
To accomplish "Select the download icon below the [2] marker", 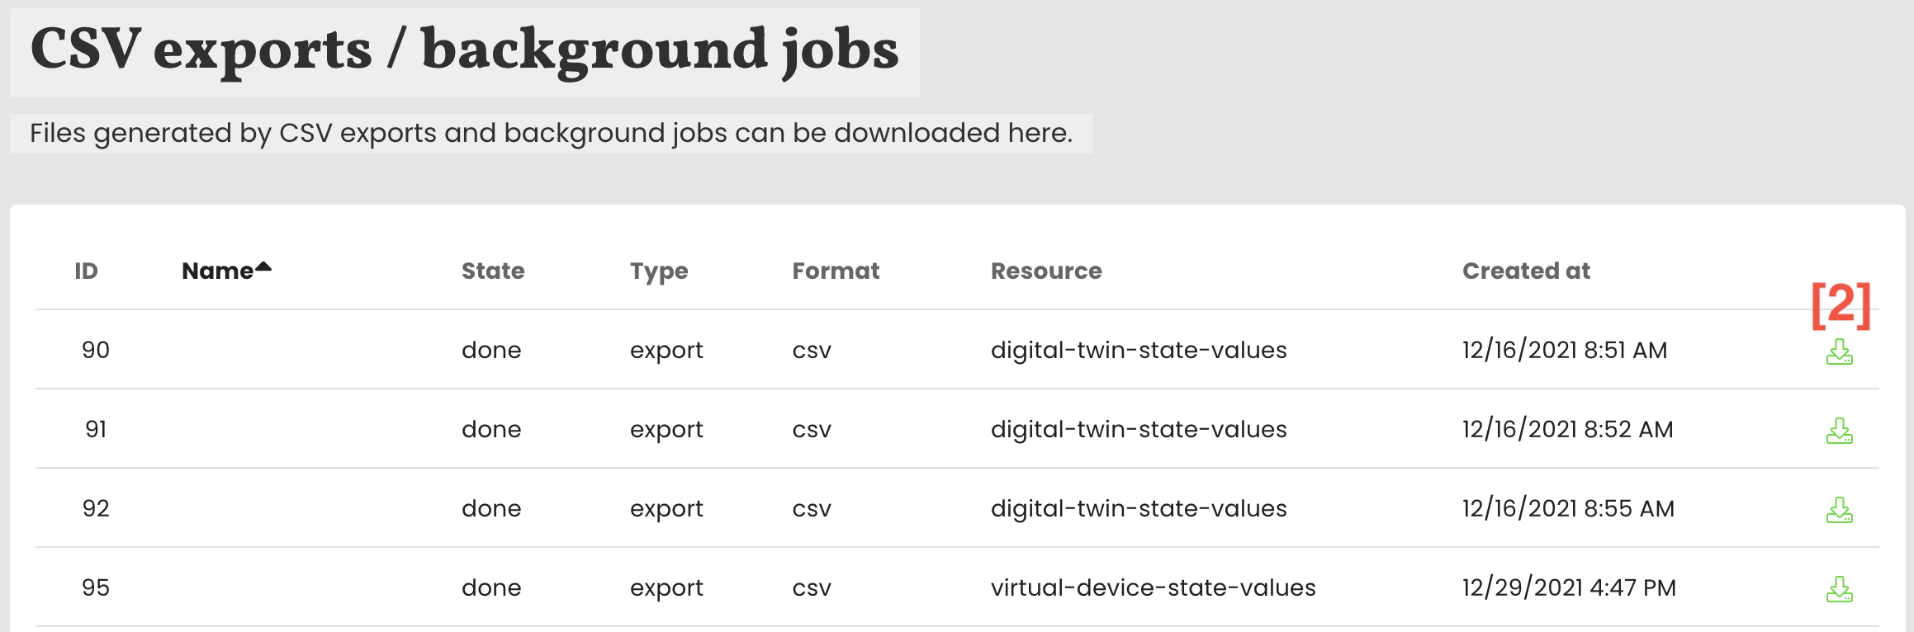I will 1840,350.
